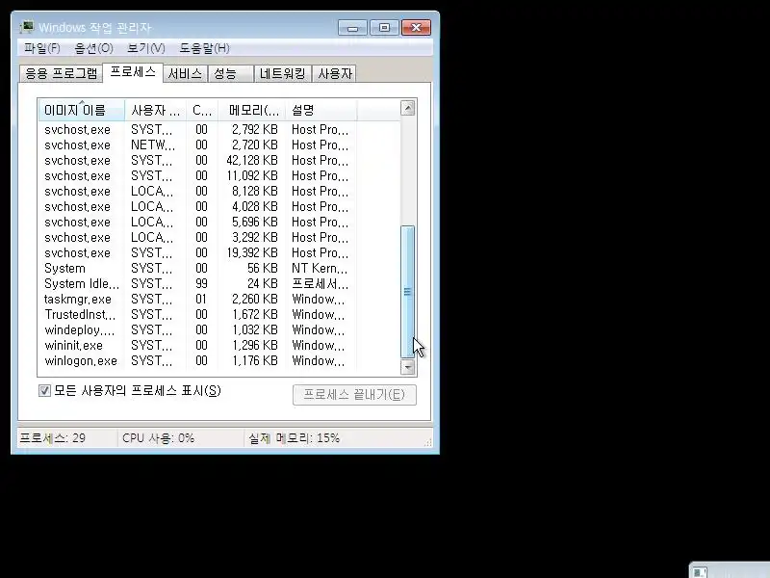Open the 도움말(H) menu
The width and height of the screenshot is (770, 578).
pyautogui.click(x=204, y=48)
